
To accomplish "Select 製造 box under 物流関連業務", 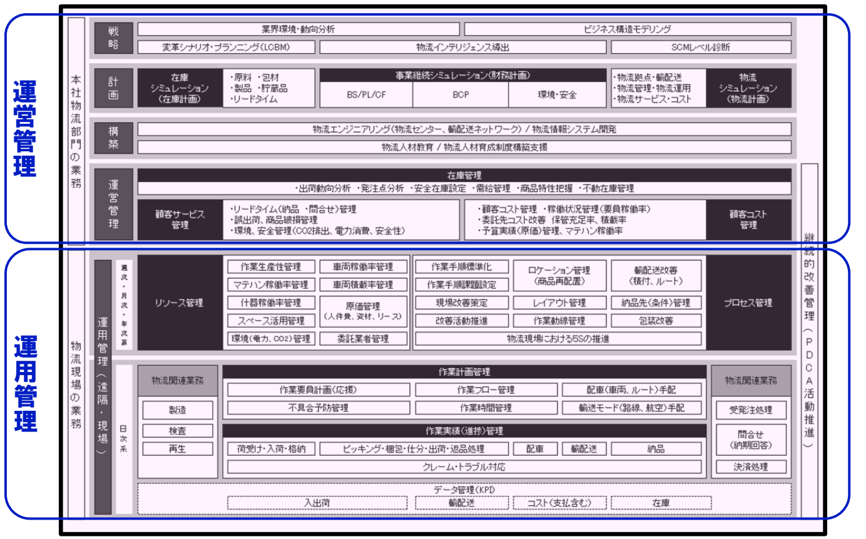I will pos(178,410).
